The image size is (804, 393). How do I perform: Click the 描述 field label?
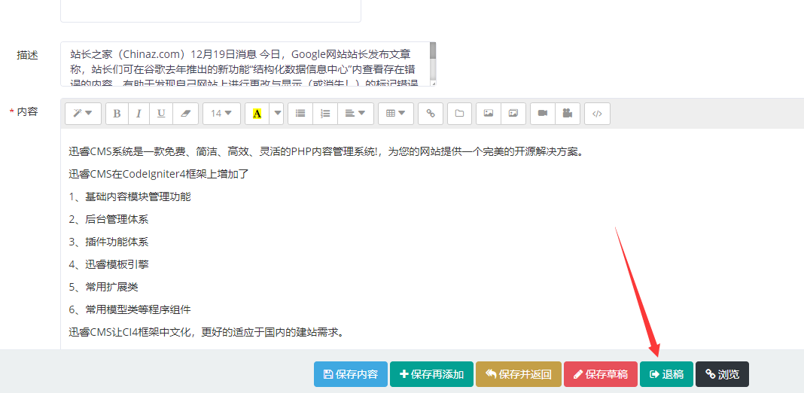pyautogui.click(x=27, y=56)
